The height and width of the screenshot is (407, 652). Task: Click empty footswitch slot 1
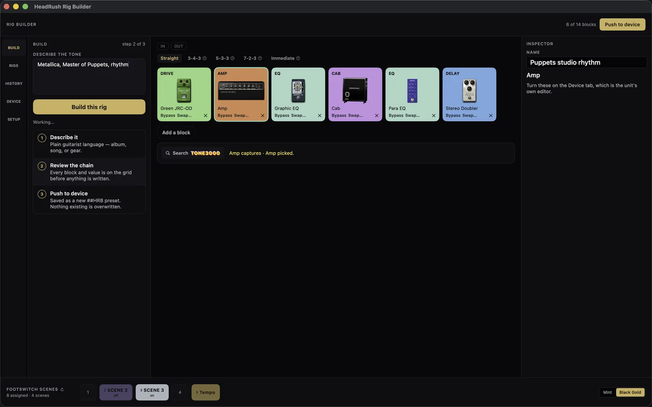point(88,392)
